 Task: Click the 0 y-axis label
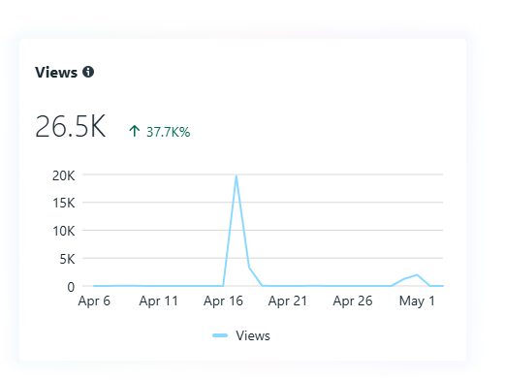tap(71, 287)
